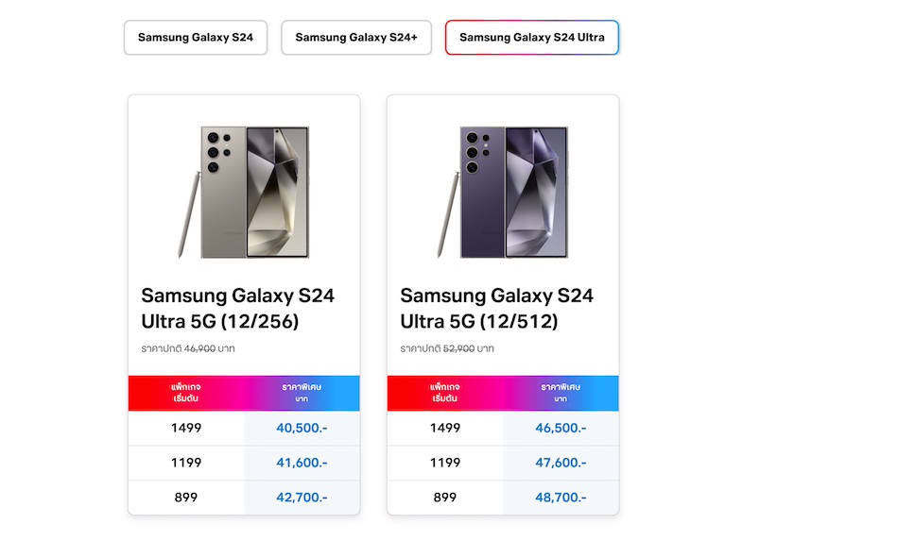Select the 48,700.- special price
This screenshot has height=541, width=915.
(x=561, y=498)
